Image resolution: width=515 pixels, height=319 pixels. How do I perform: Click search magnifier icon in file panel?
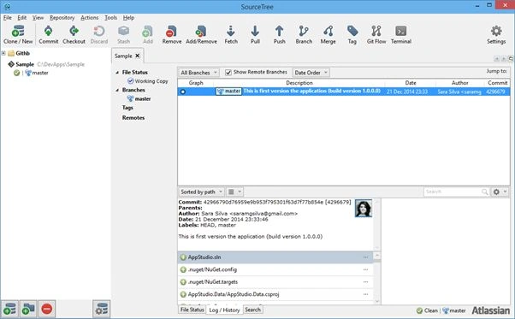(x=484, y=192)
